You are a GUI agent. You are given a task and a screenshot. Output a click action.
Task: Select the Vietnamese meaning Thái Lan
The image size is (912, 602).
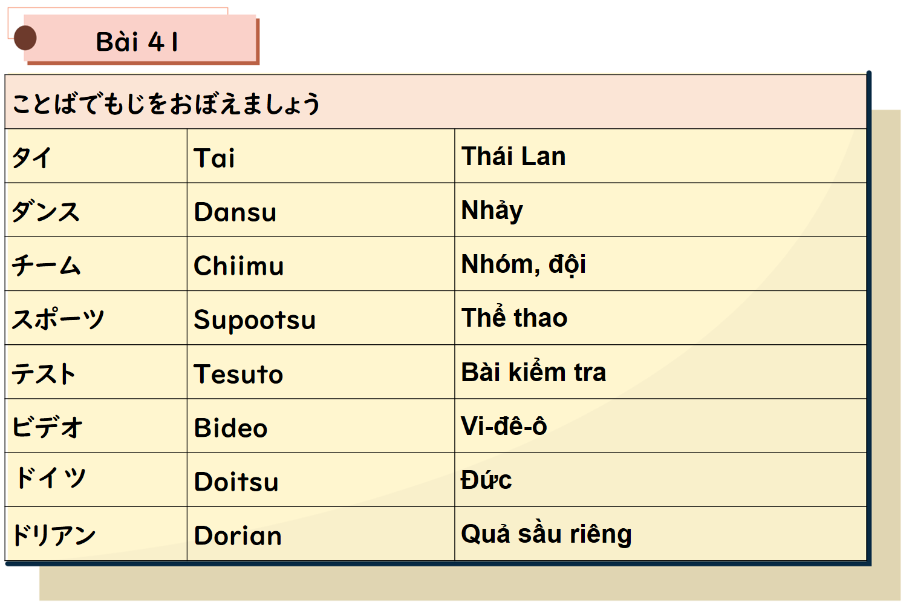tap(513, 157)
